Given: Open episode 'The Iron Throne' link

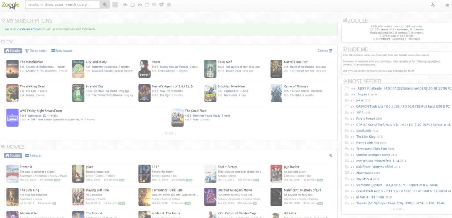Looking at the screenshot, I should pyautogui.click(x=300, y=91).
